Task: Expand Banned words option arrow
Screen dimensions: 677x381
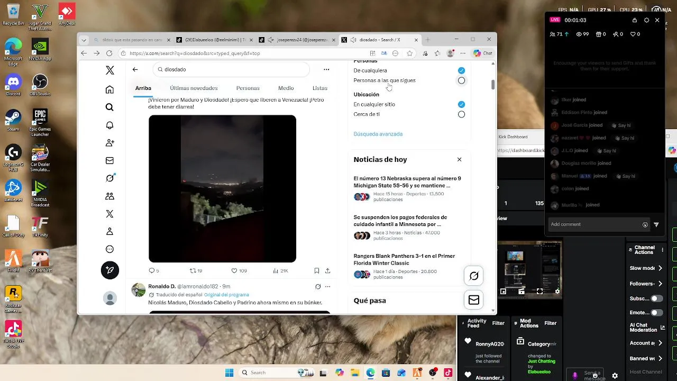Action: (660, 358)
